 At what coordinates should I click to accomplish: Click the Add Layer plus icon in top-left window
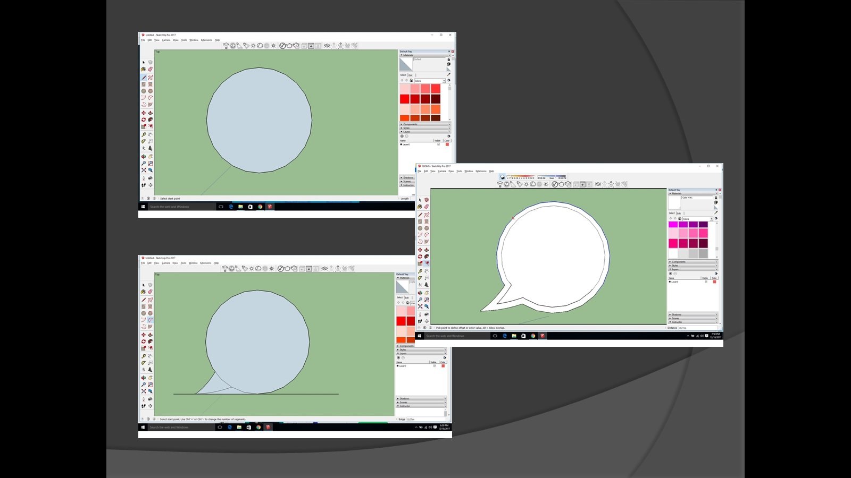[402, 136]
